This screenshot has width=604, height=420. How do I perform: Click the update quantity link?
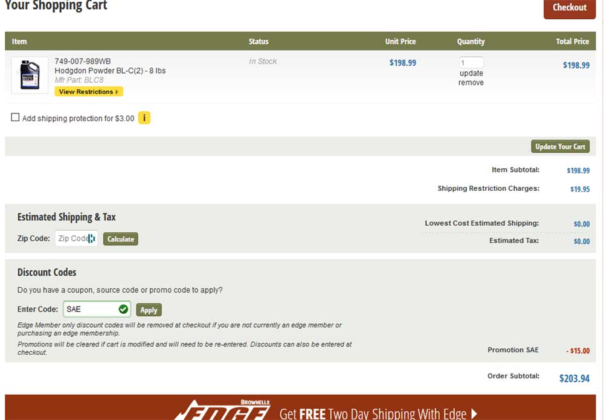[x=471, y=73]
